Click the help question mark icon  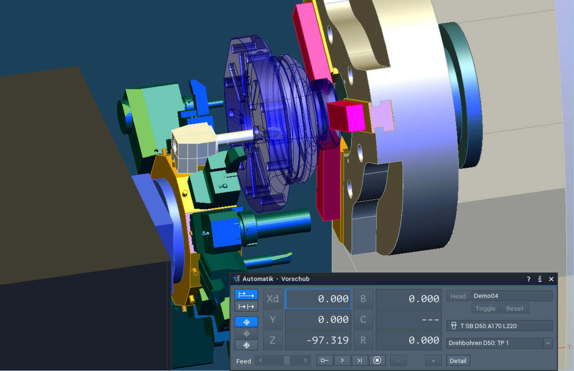[x=528, y=279]
